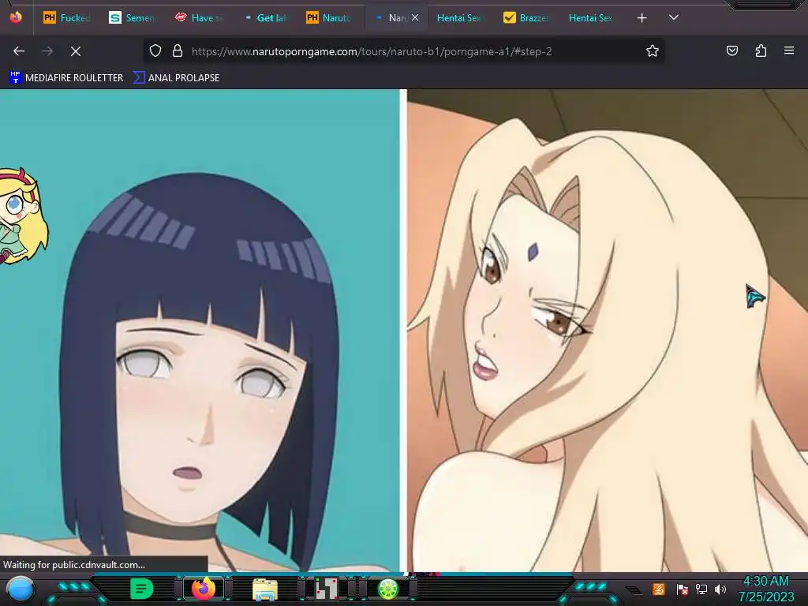Go back to the previous page
This screenshot has width=808, height=606.
click(x=19, y=51)
